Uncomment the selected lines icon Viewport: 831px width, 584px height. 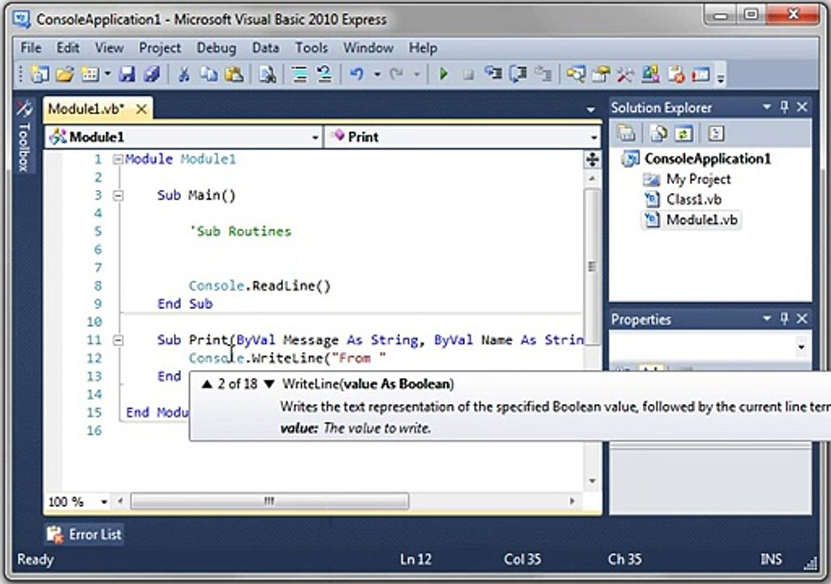click(325, 74)
